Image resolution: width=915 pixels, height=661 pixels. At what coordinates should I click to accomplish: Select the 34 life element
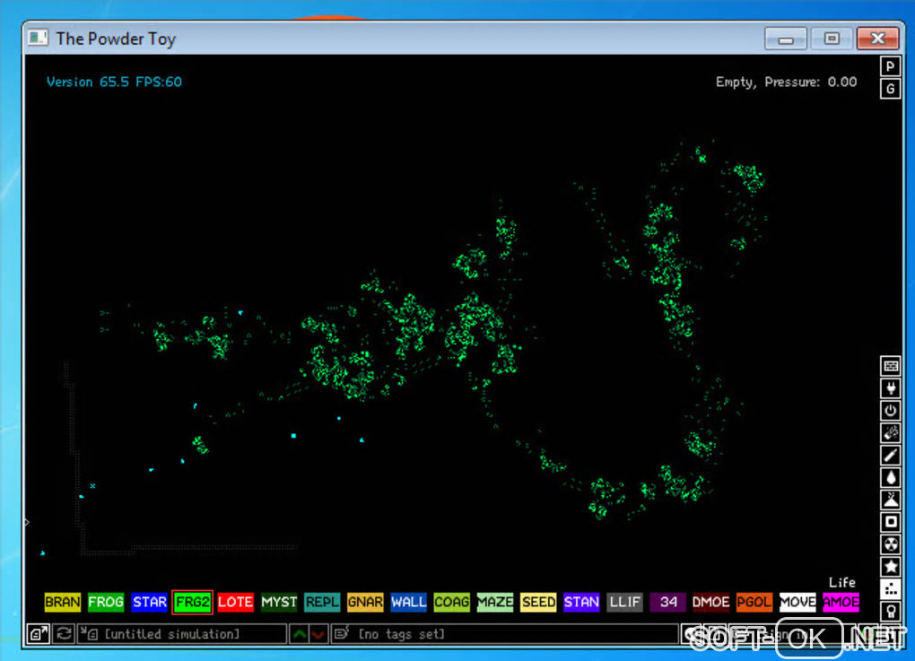point(667,602)
